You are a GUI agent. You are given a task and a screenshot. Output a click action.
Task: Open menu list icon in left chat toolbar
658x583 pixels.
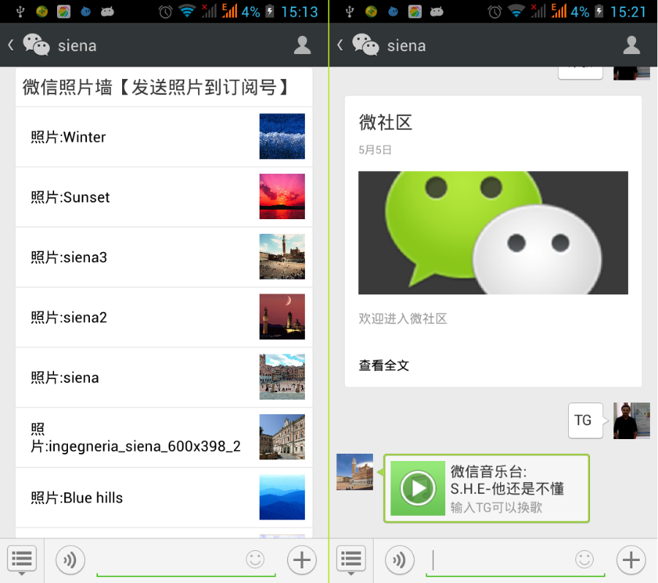(x=22, y=560)
